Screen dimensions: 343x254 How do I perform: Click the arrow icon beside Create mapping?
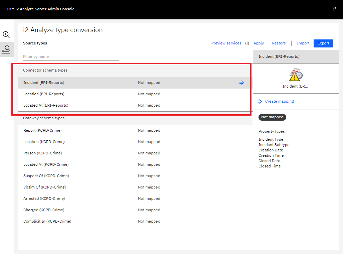[260, 102]
